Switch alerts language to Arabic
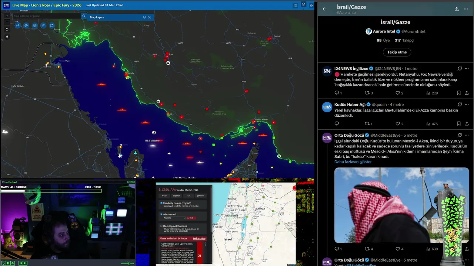This screenshot has width=474, height=266. click(x=188, y=195)
